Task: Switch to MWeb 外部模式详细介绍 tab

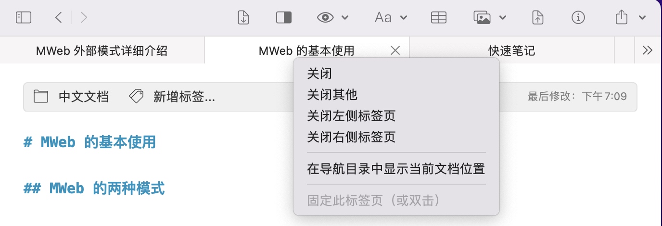Action: pyautogui.click(x=102, y=50)
